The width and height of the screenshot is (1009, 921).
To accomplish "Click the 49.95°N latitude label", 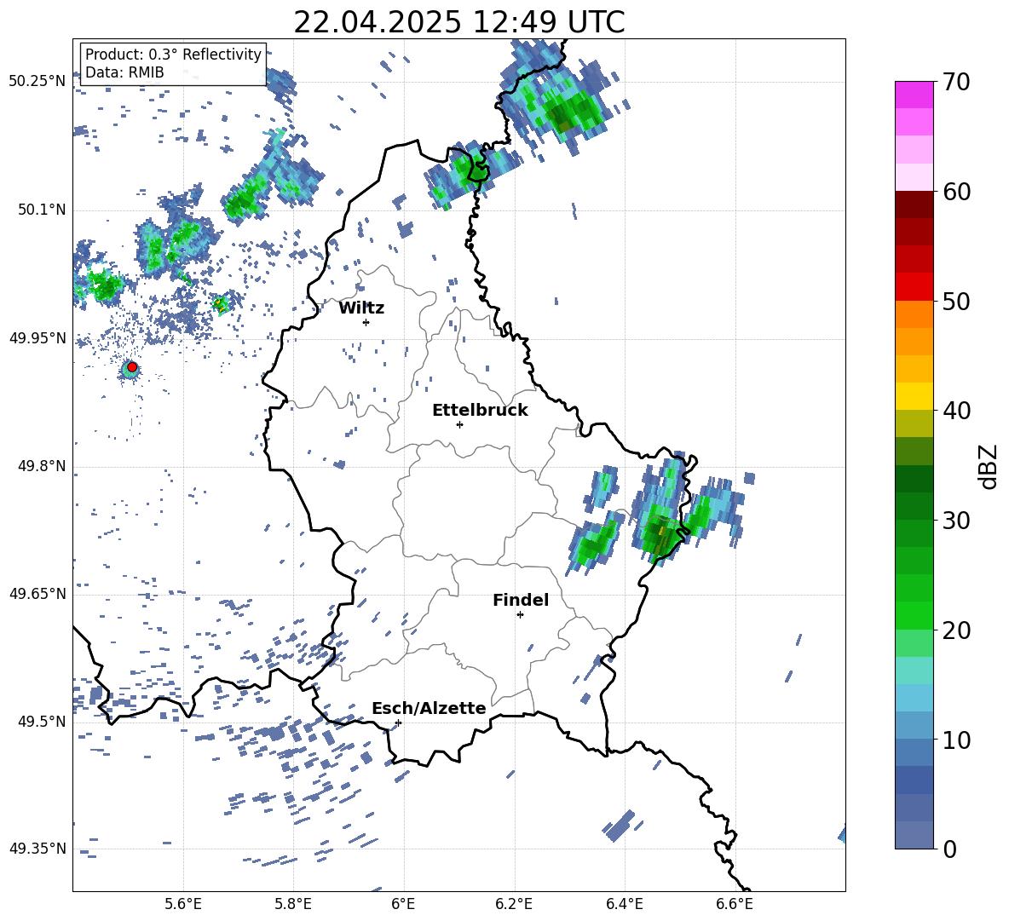I will [37, 338].
